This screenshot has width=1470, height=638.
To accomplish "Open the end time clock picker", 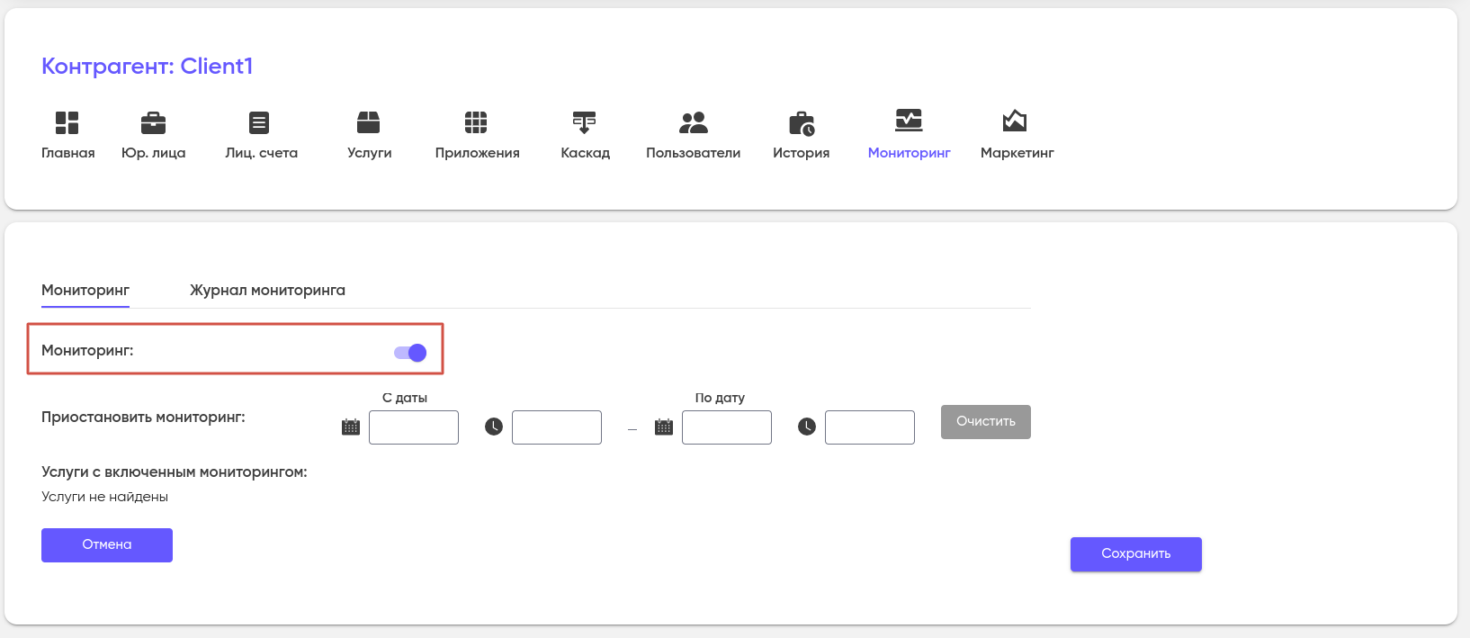I will tap(807, 427).
